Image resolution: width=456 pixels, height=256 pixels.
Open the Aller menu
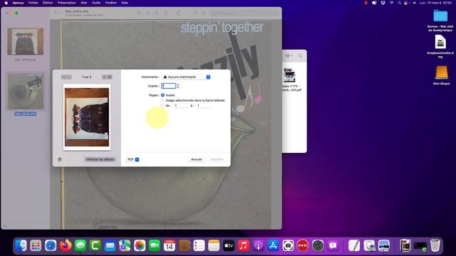[84, 3]
